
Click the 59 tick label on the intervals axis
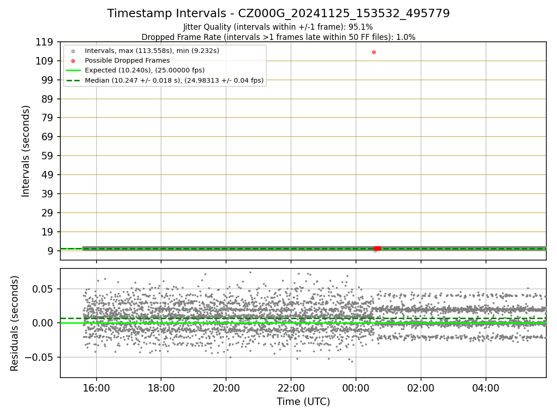pos(49,156)
